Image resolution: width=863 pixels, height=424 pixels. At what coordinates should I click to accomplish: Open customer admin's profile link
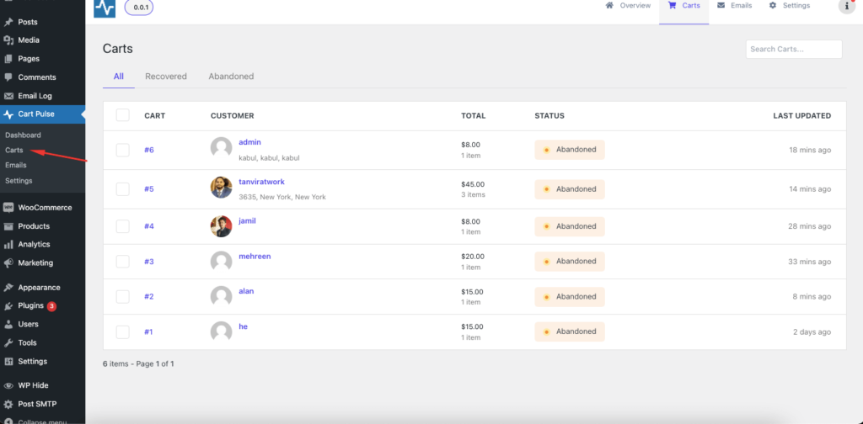[x=249, y=142]
